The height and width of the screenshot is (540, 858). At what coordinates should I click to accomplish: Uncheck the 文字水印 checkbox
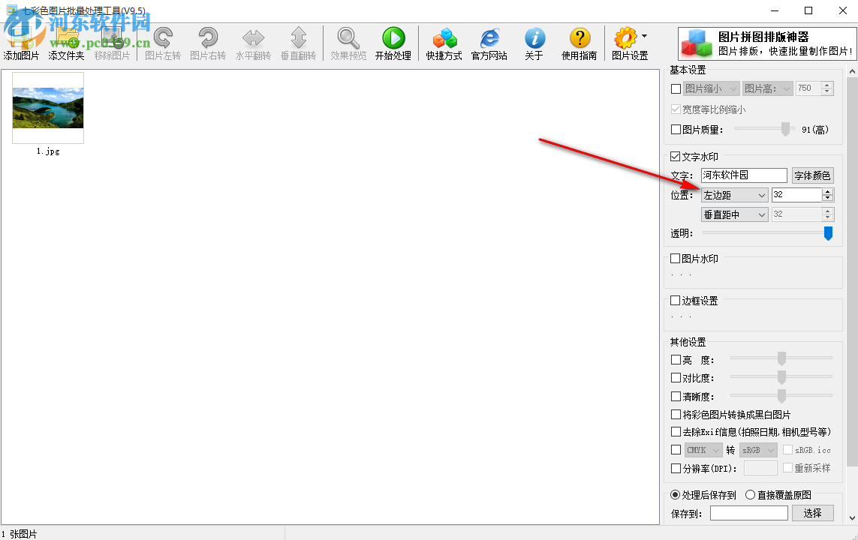(x=676, y=157)
